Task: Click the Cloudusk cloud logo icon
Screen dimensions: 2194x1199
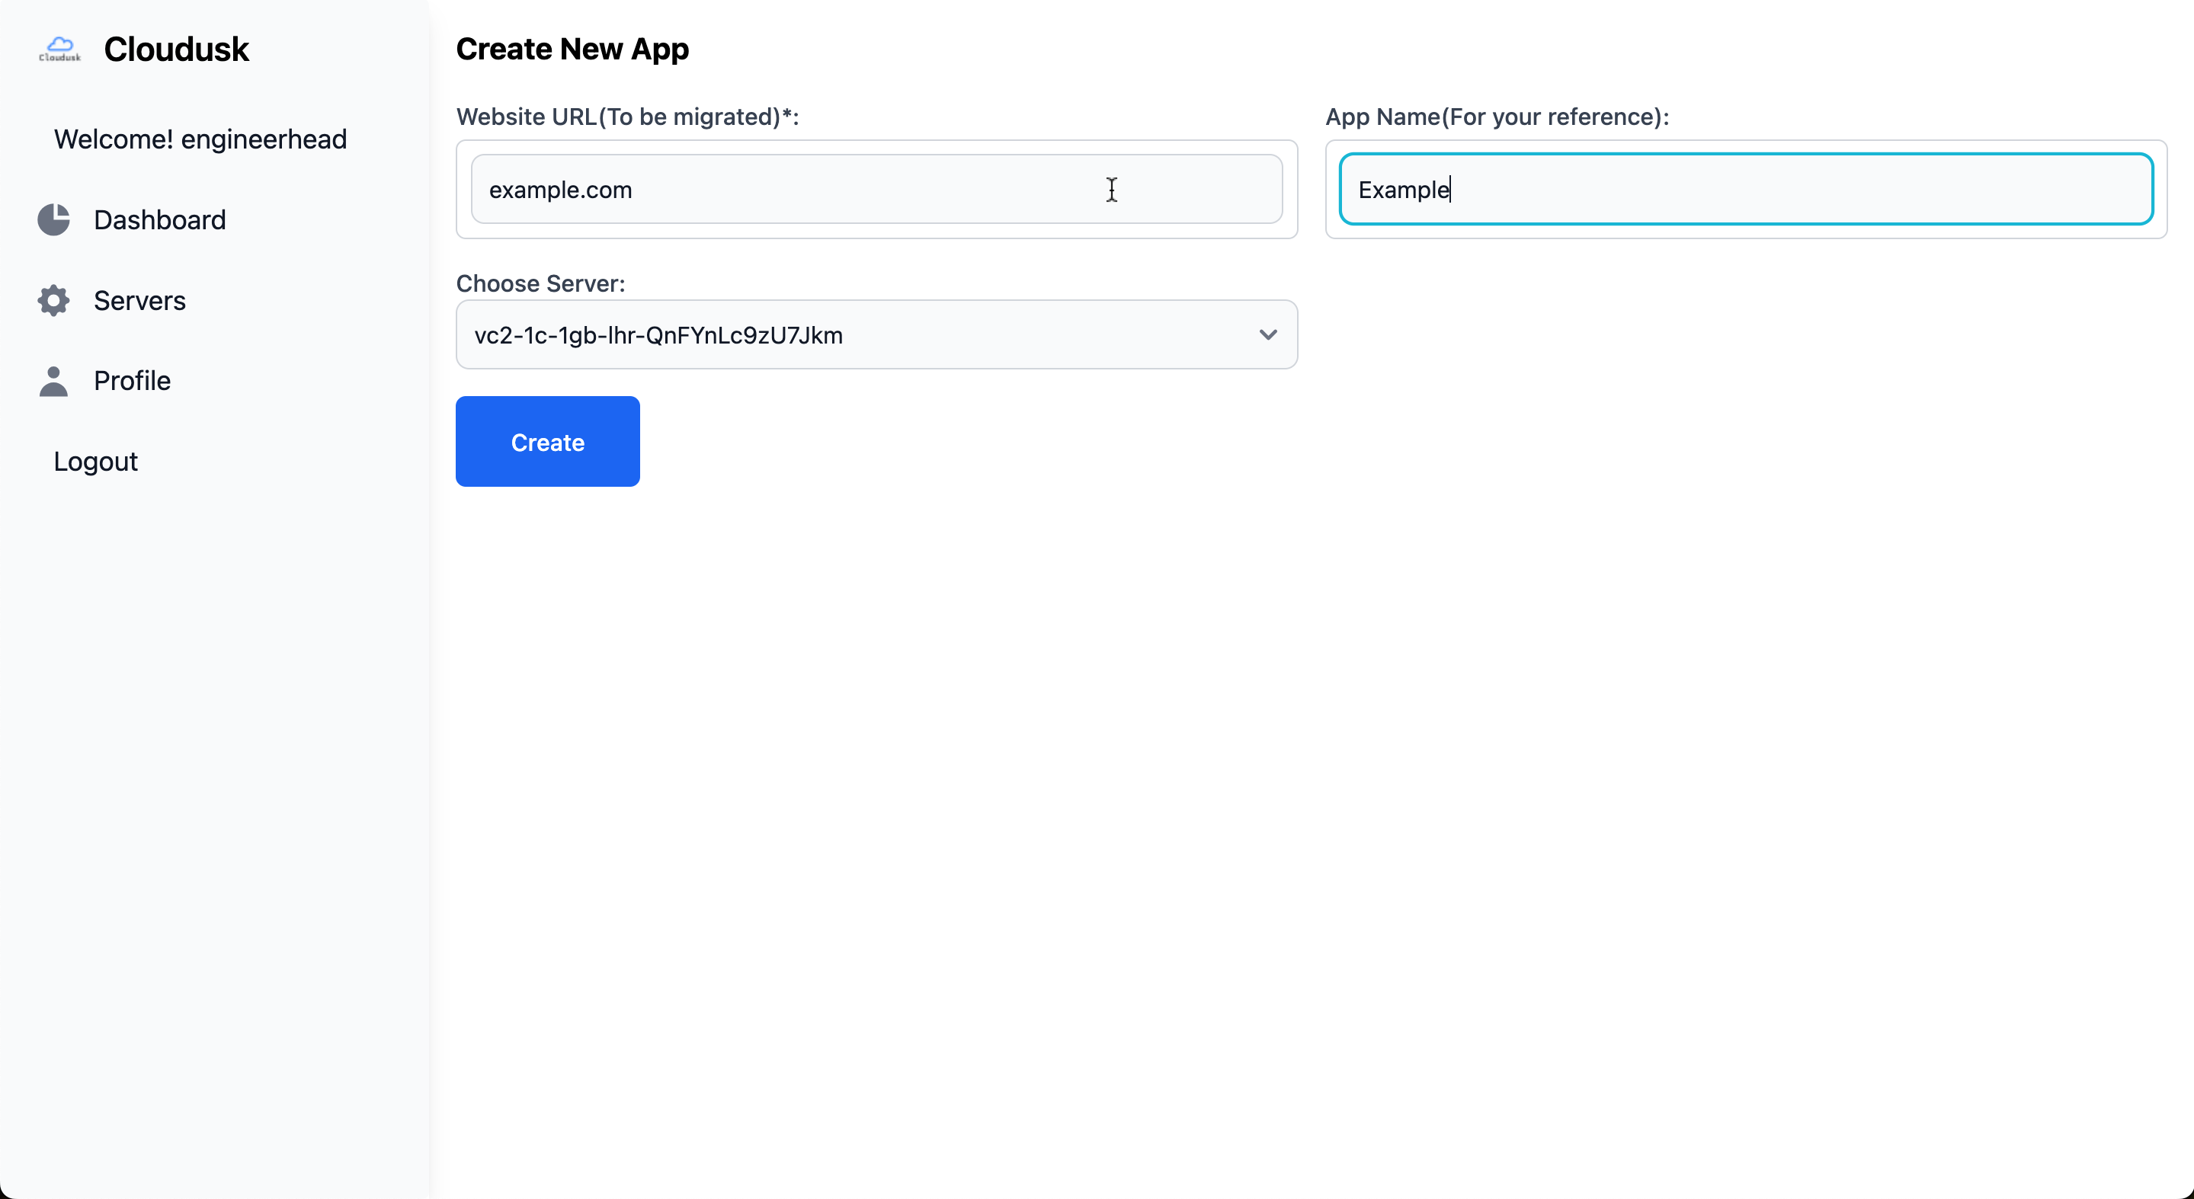Action: point(59,49)
